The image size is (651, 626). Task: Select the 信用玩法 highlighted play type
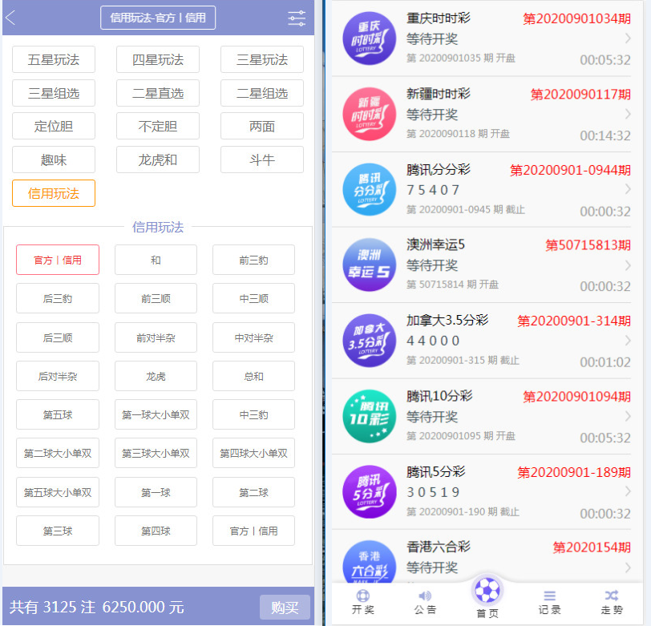[x=54, y=193]
